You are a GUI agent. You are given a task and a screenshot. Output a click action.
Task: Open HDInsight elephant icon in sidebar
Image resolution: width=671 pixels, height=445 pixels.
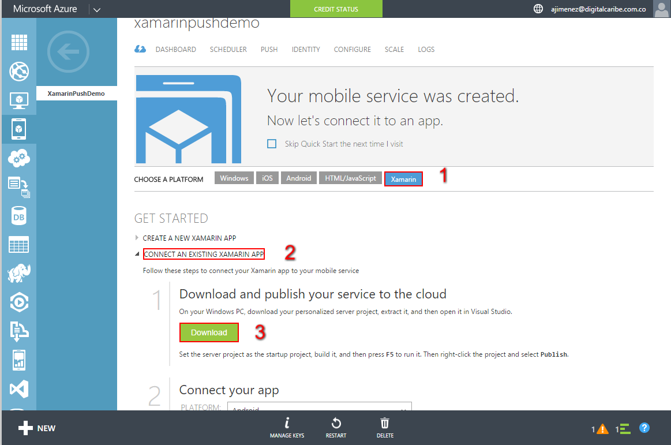tap(19, 273)
